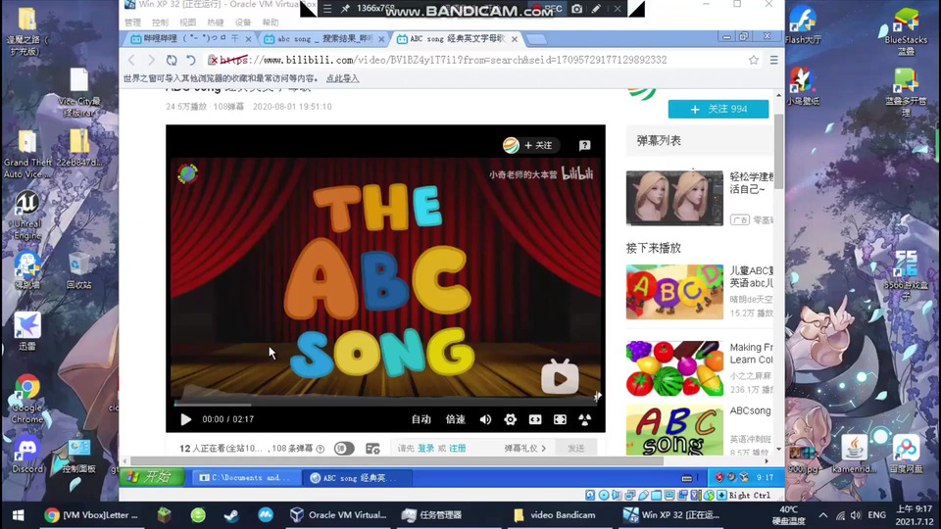Open the Making Fruits recommended video thumbnail
The width and height of the screenshot is (941, 529).
pyautogui.click(x=674, y=368)
